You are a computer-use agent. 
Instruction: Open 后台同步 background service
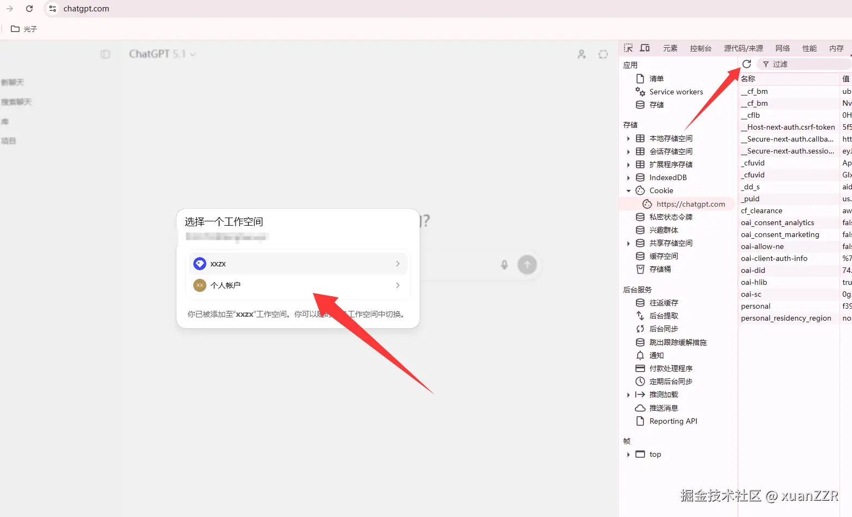tap(664, 329)
